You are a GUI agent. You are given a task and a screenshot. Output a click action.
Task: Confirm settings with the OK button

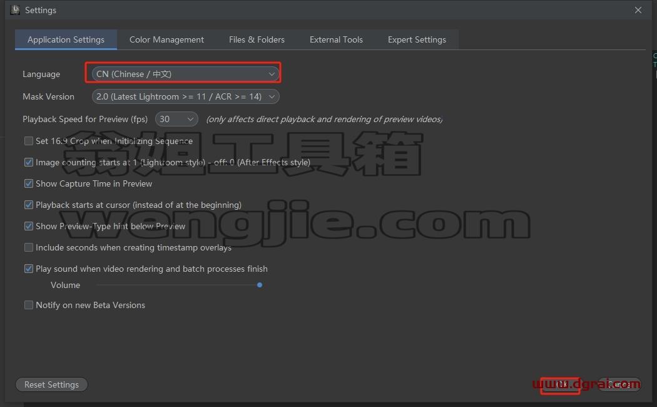click(x=561, y=384)
